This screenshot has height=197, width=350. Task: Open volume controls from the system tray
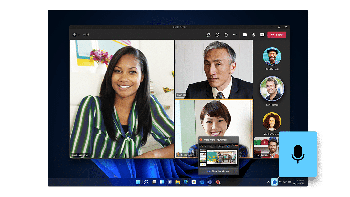point(285,182)
